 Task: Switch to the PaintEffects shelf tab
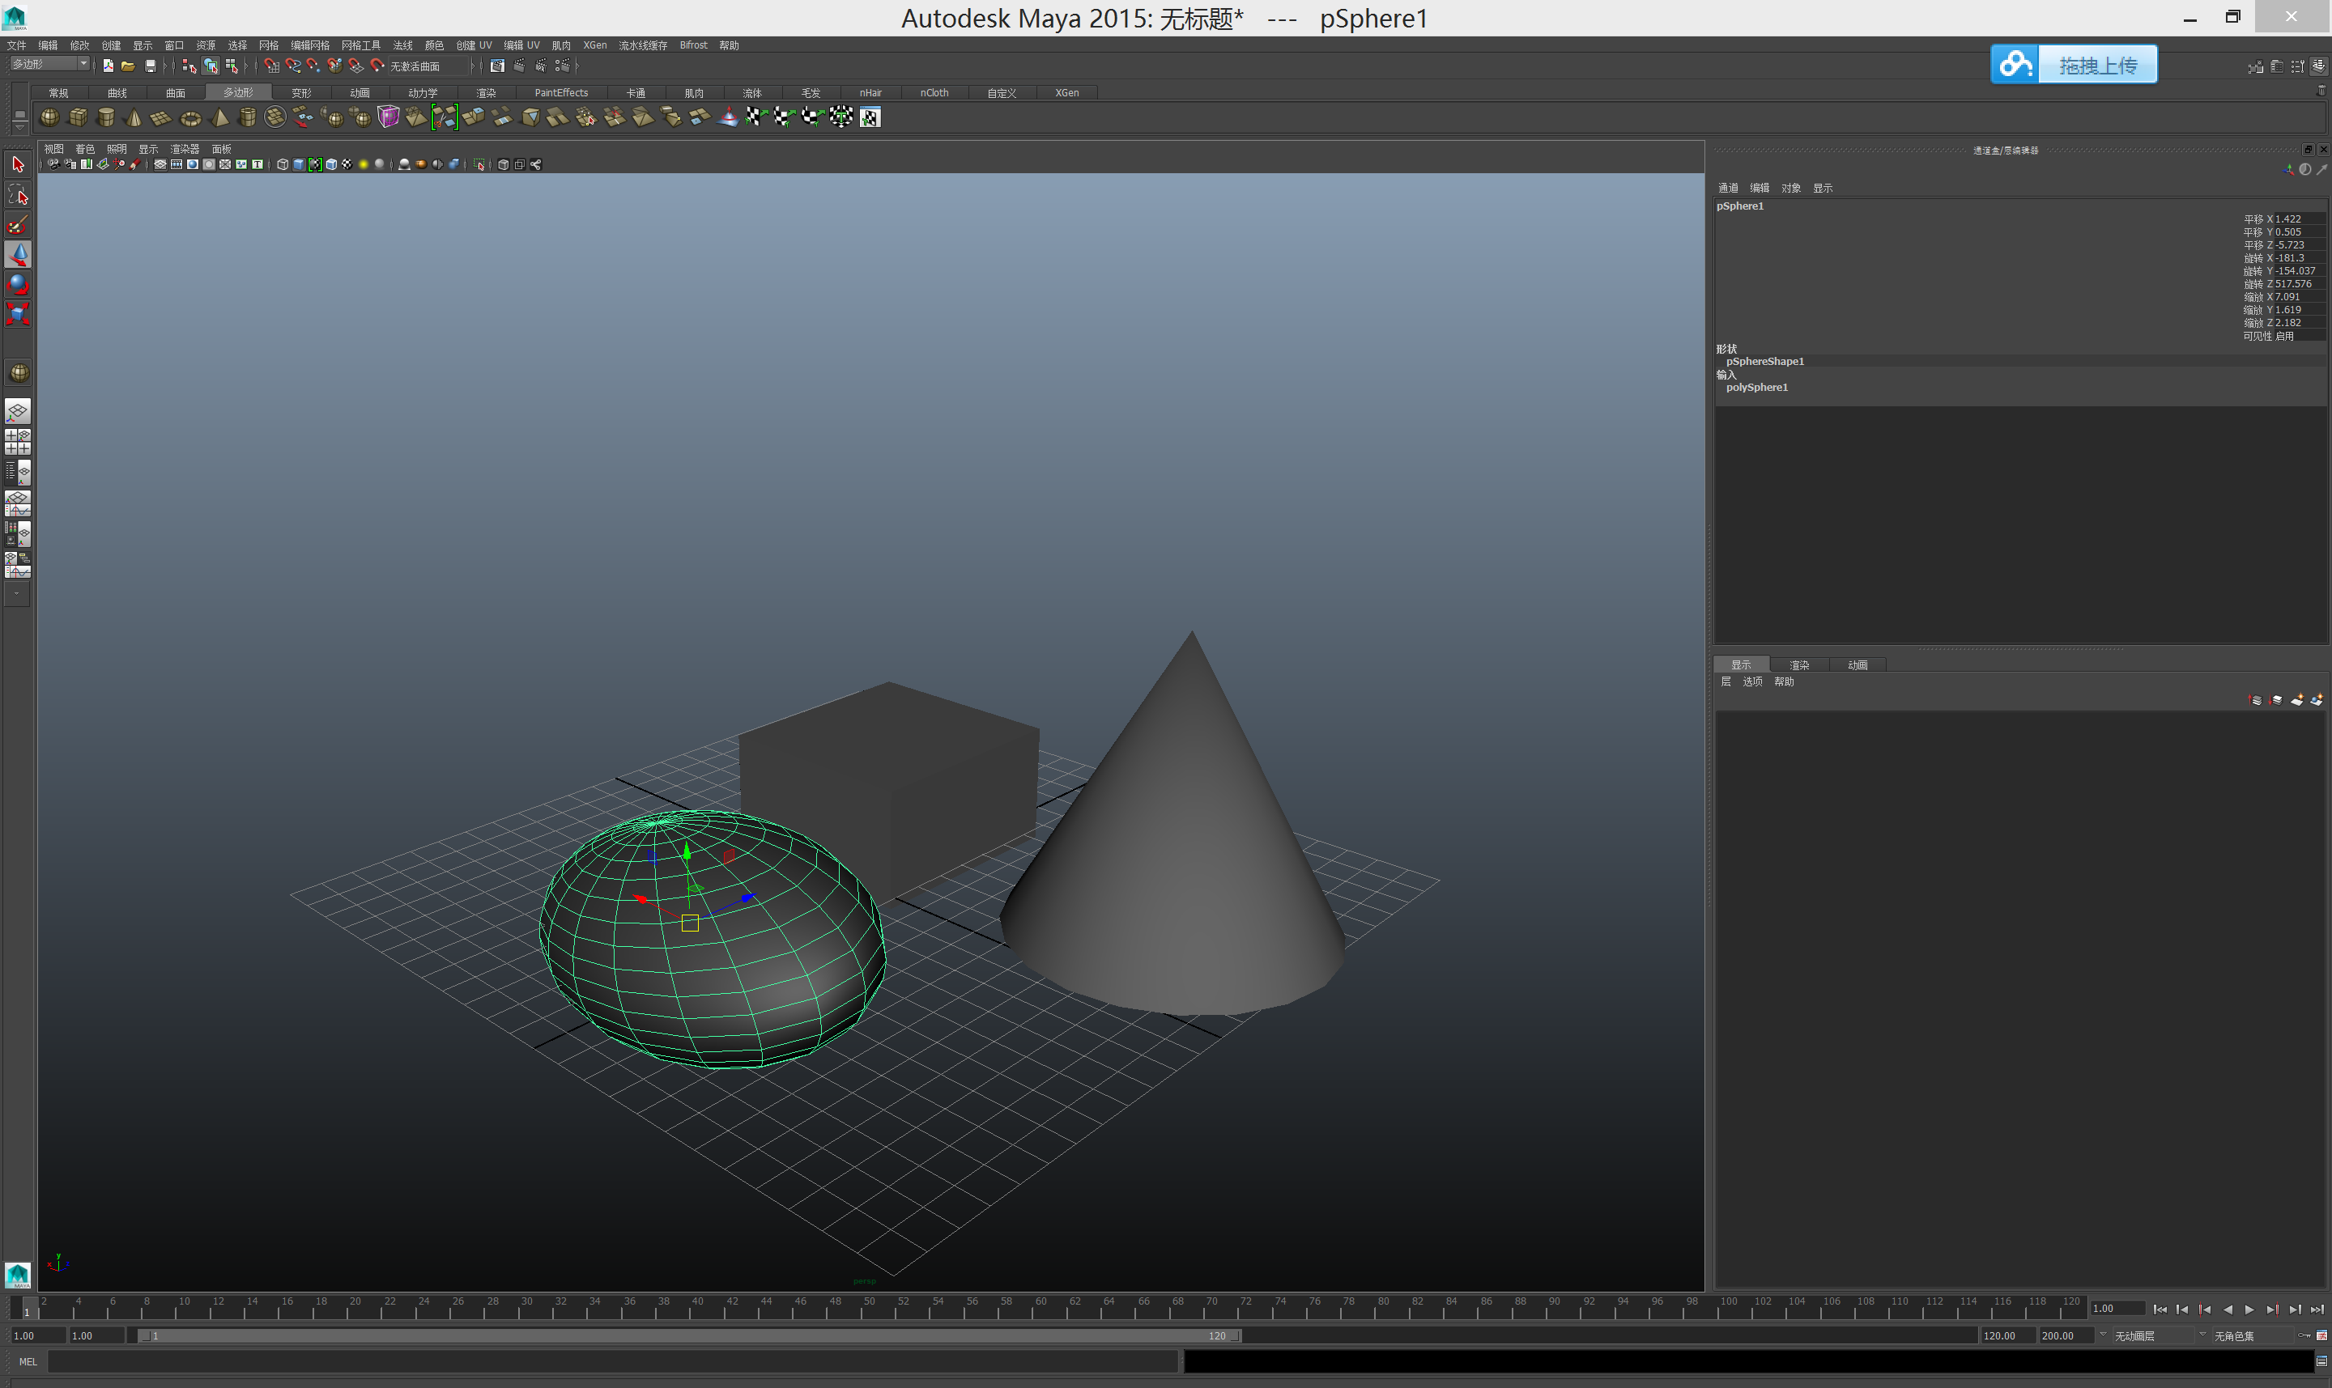pyautogui.click(x=561, y=92)
